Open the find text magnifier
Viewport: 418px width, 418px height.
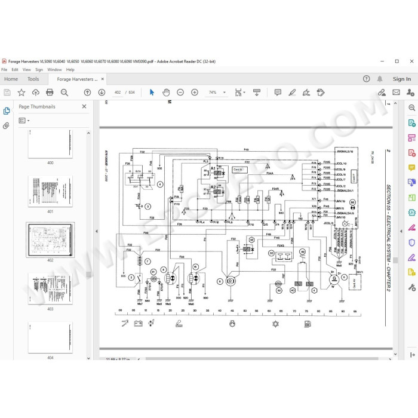tap(64, 93)
